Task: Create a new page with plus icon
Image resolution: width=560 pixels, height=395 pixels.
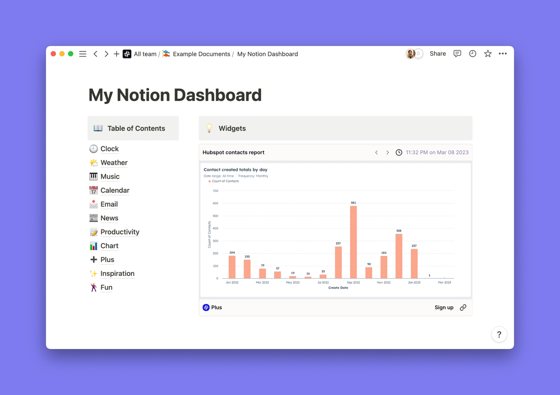Action: click(116, 54)
